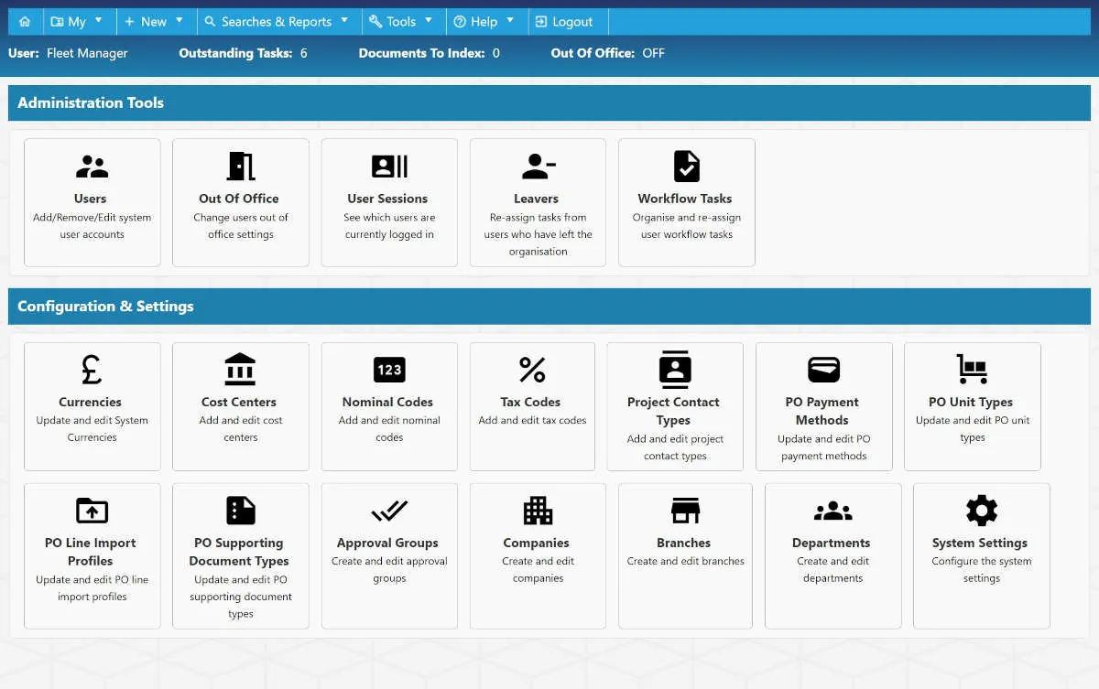Image resolution: width=1099 pixels, height=689 pixels.
Task: Click the User Sessions ID card icon
Action: tap(389, 167)
